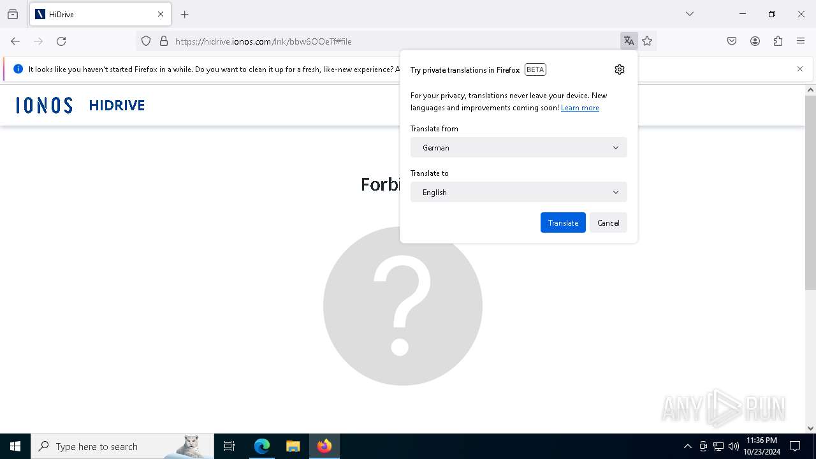The width and height of the screenshot is (816, 459).
Task: Open the extensions puzzle icon
Action: (x=778, y=41)
